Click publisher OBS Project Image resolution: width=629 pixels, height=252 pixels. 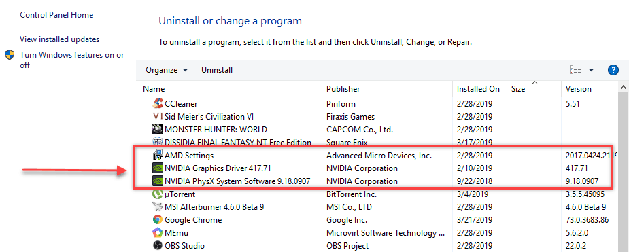347,245
